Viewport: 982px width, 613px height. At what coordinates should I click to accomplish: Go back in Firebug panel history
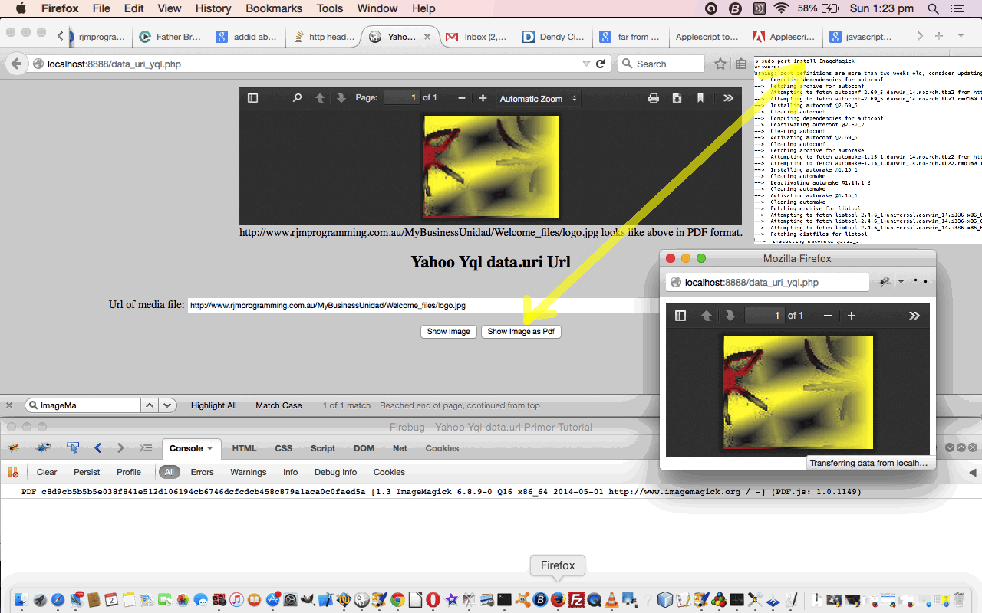pos(97,448)
